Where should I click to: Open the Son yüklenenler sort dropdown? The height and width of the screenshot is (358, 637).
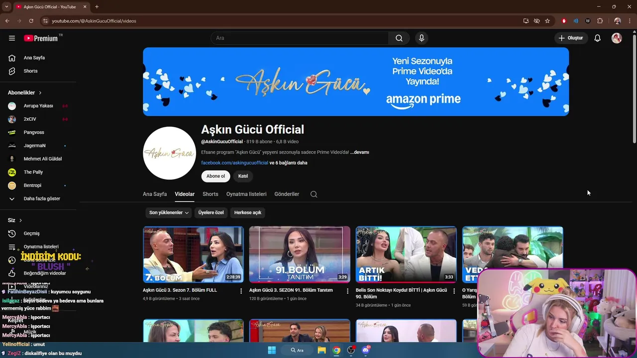(169, 212)
